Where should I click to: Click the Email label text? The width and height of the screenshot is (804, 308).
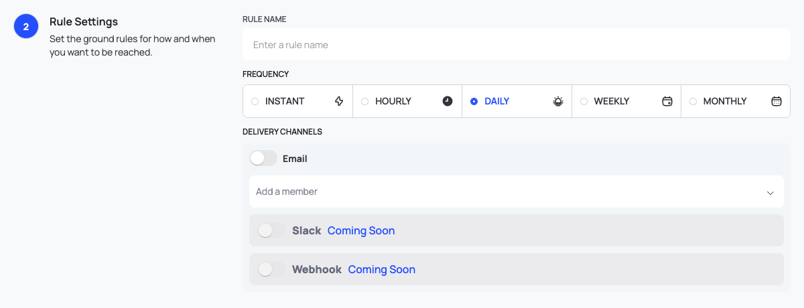(x=295, y=159)
